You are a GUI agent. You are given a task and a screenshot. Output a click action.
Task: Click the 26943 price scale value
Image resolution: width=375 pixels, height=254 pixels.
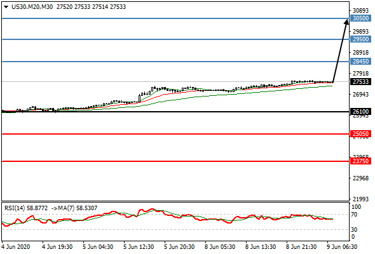[360, 95]
